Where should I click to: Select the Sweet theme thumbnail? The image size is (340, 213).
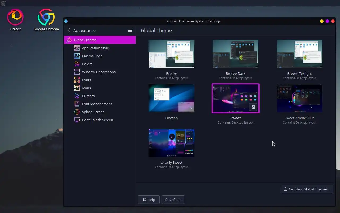[236, 99]
